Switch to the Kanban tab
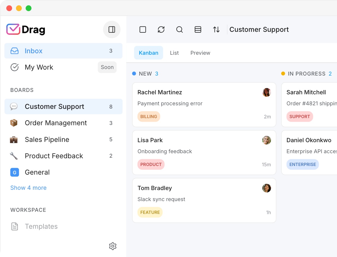The image size is (337, 257). (x=149, y=53)
